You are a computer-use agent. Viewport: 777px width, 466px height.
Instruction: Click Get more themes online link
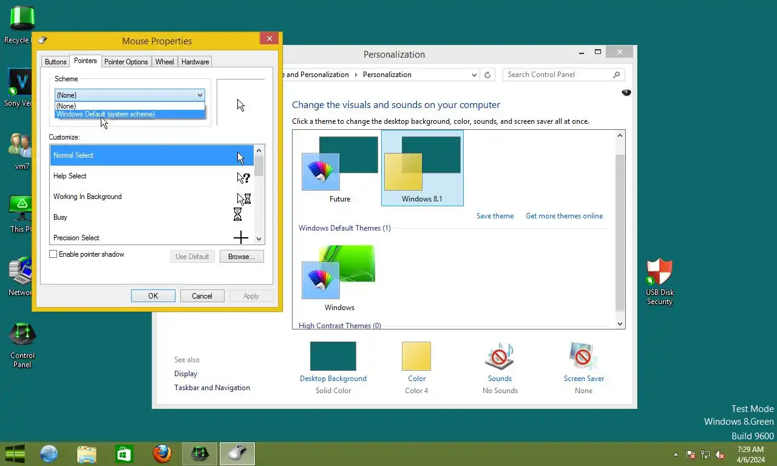[565, 216]
